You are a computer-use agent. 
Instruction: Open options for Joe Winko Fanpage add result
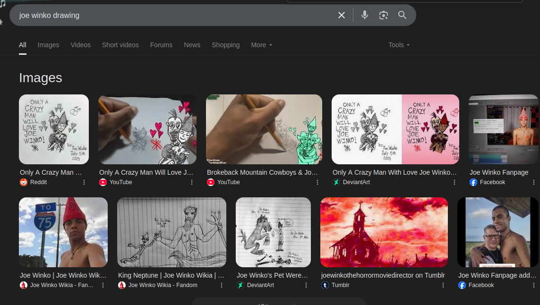pyautogui.click(x=534, y=285)
